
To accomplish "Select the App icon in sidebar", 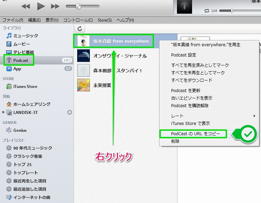I will (9, 68).
